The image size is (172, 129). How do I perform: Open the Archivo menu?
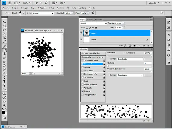(6, 8)
